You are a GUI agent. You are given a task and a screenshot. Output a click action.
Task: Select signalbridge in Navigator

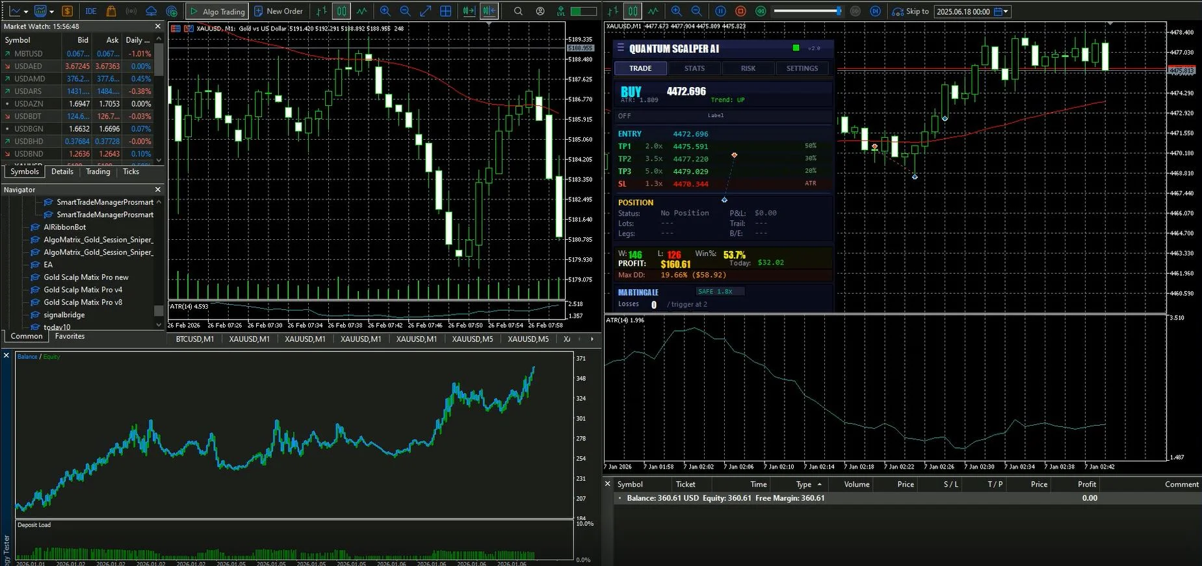coord(64,315)
